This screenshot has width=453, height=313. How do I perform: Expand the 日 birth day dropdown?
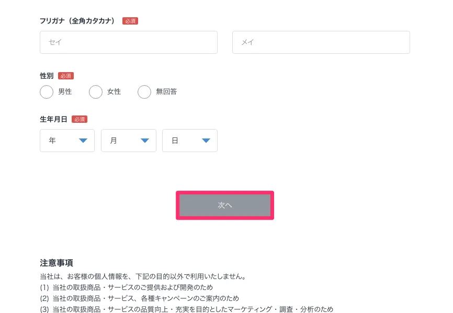pos(190,141)
